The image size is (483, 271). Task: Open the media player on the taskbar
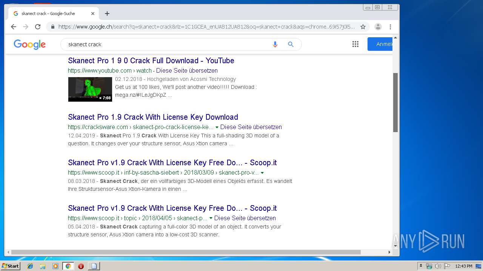pyautogui.click(x=55, y=266)
